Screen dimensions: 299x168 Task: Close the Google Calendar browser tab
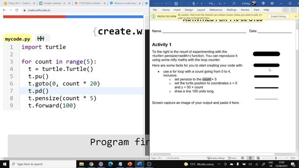tap(69, 3)
